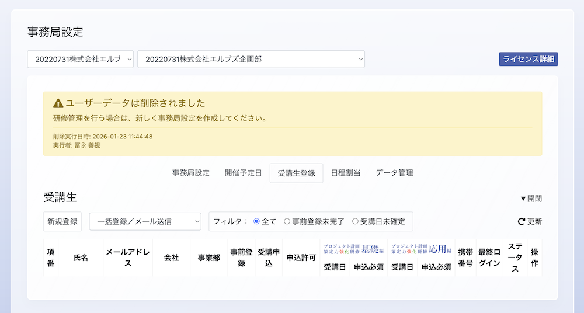Switch to the 事務局設定 tab
Image resolution: width=584 pixels, height=313 pixels.
190,173
